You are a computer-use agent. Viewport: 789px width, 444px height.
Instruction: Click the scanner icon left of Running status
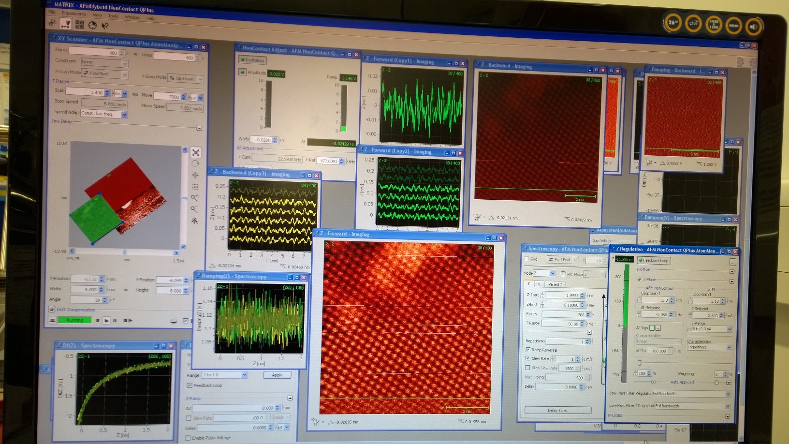coord(52,320)
